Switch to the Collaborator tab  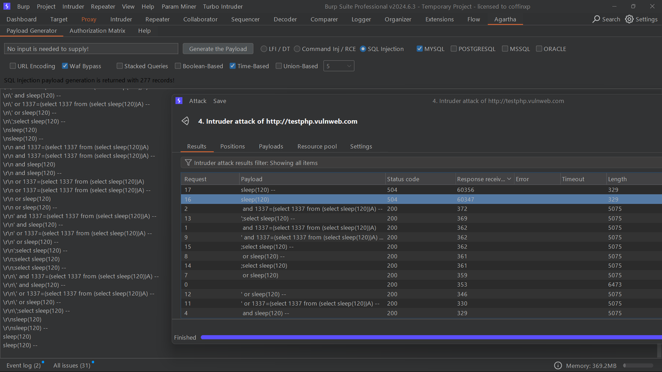(200, 19)
